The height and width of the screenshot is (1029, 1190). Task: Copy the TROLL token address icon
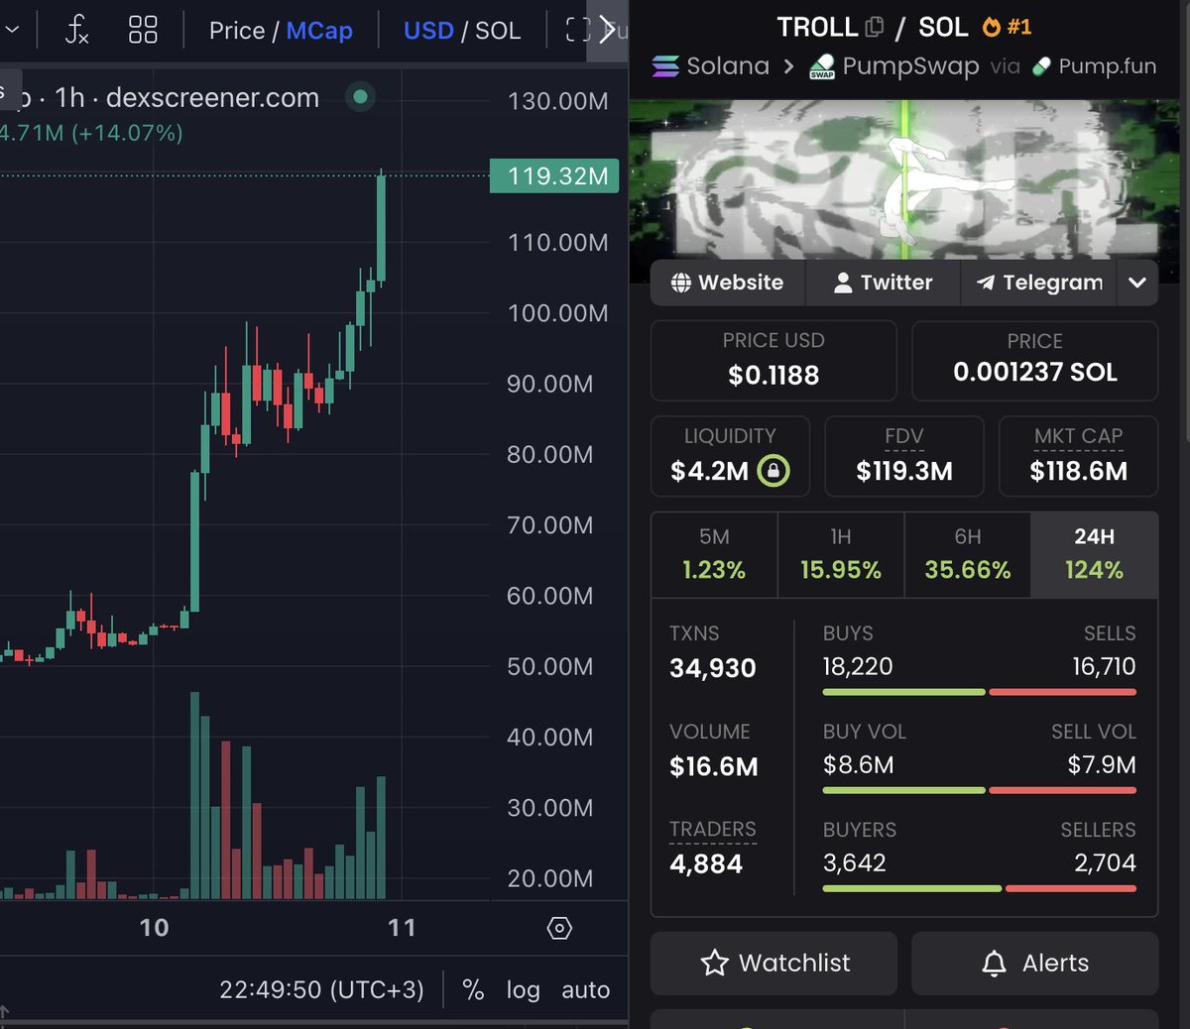(874, 28)
